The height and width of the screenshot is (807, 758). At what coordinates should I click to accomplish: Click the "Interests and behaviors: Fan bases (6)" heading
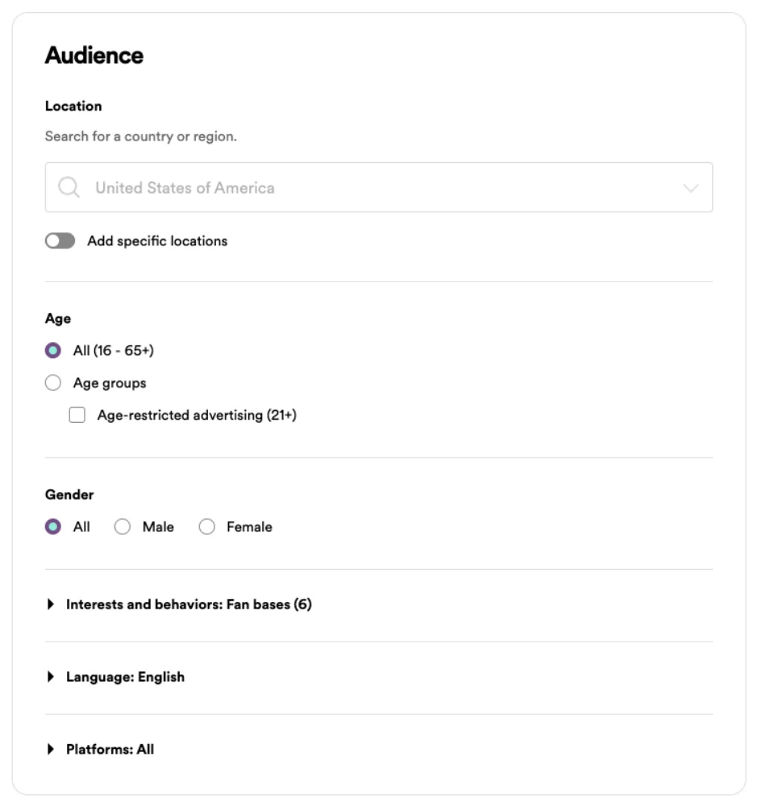point(189,604)
